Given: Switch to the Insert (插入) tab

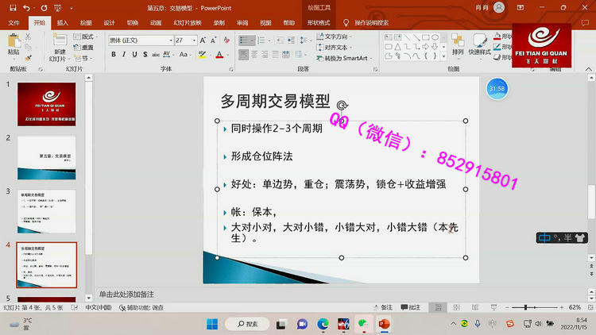Looking at the screenshot, I should (63, 23).
